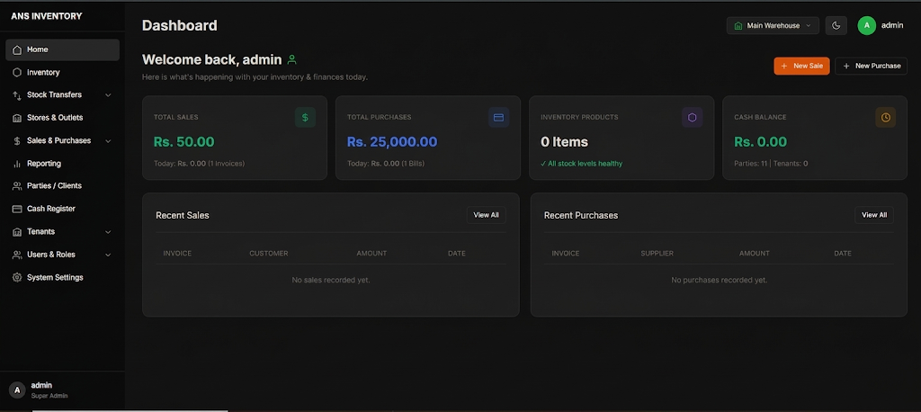Click the credit card icon on Total Purchases
The image size is (921, 412).
[x=498, y=118]
